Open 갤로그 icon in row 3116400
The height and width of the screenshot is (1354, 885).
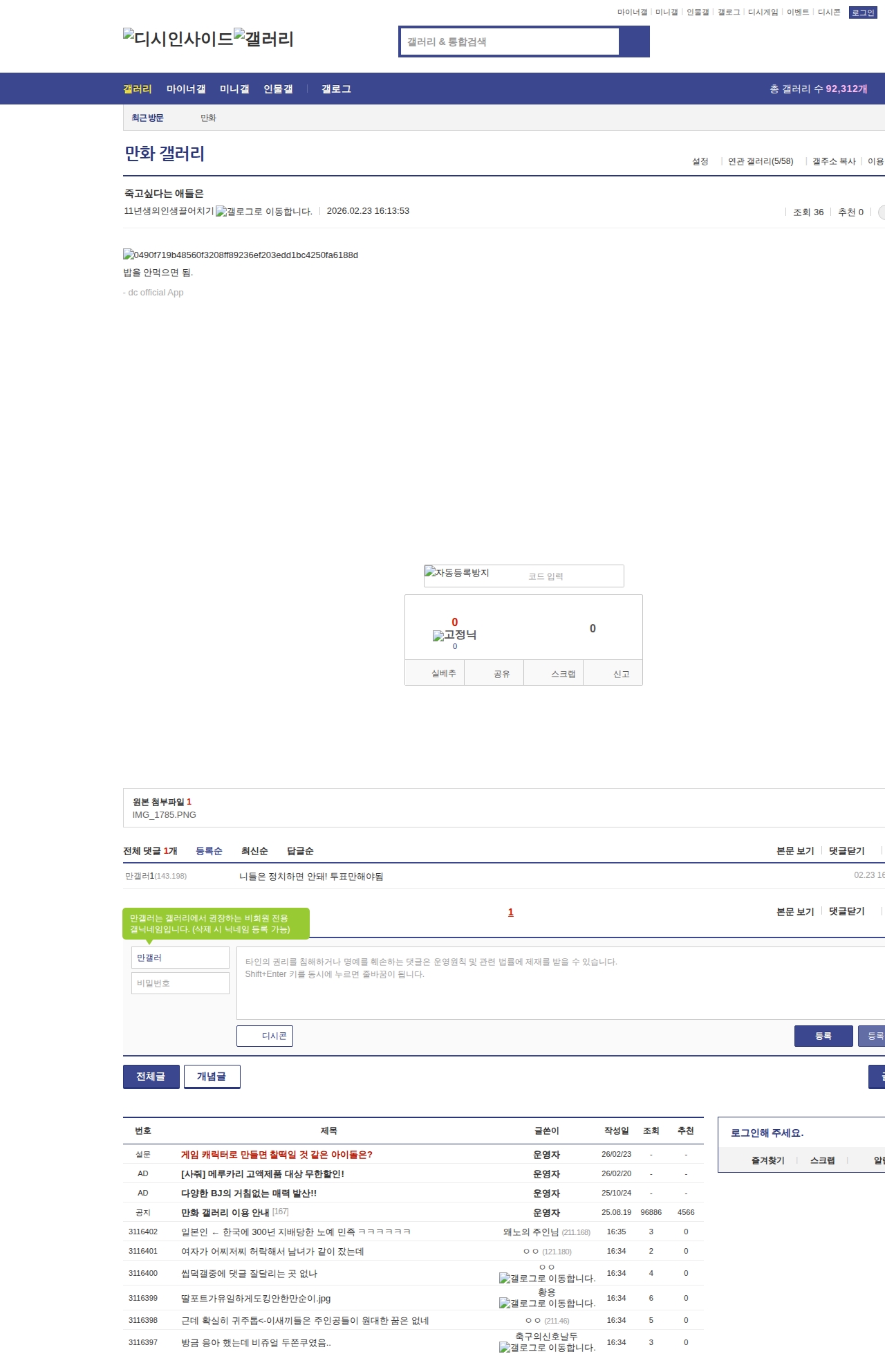[x=547, y=1278]
